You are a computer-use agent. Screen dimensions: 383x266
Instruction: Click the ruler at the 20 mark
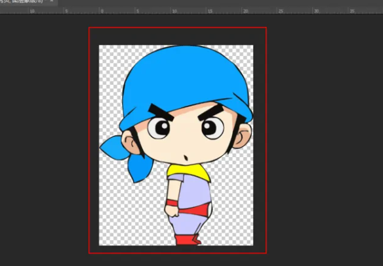(x=246, y=11)
